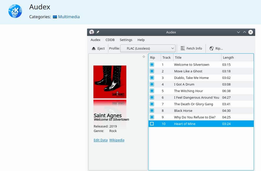This screenshot has height=171, width=261.
Task: Toggle the pin on all desktops icon
Action: coord(98,32)
